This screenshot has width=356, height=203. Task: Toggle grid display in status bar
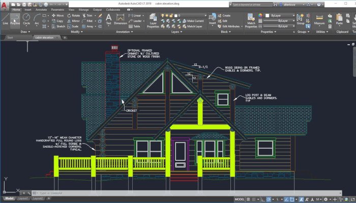coord(248,199)
